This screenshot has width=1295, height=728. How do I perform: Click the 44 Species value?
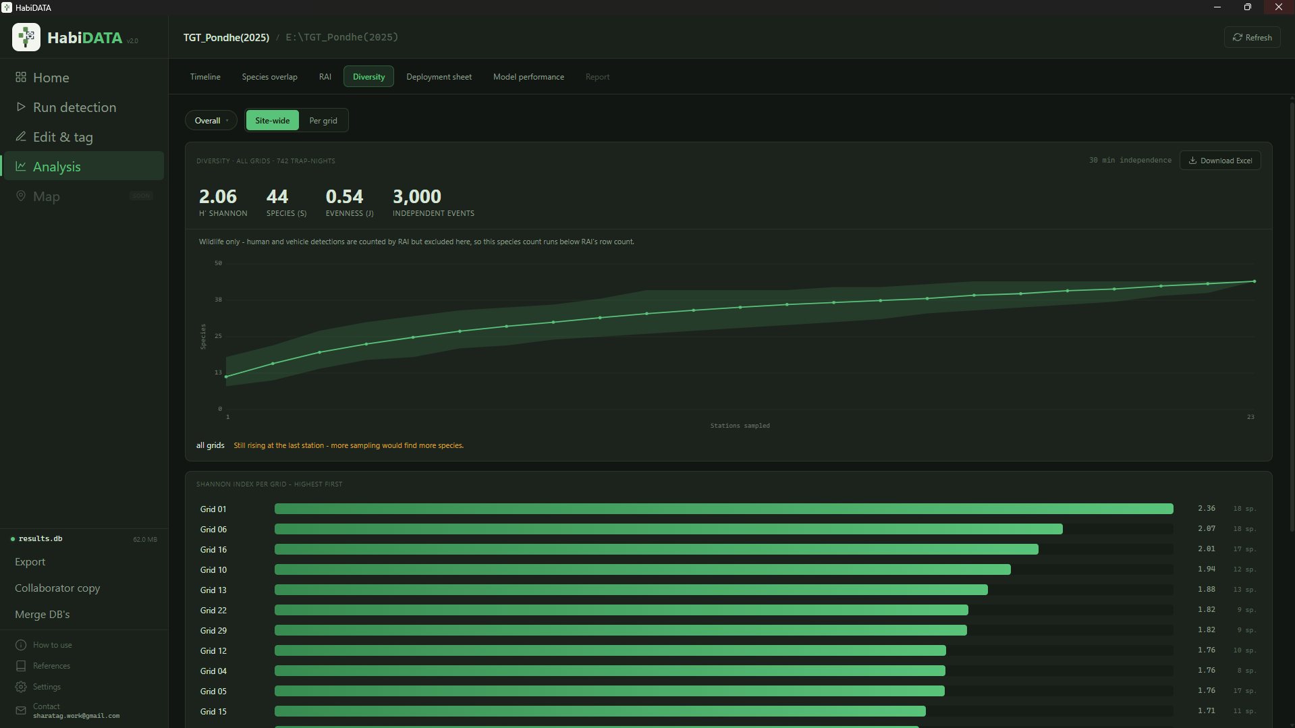[277, 196]
